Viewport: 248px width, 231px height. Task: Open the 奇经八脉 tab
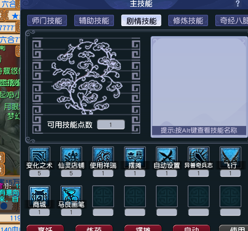point(232,20)
